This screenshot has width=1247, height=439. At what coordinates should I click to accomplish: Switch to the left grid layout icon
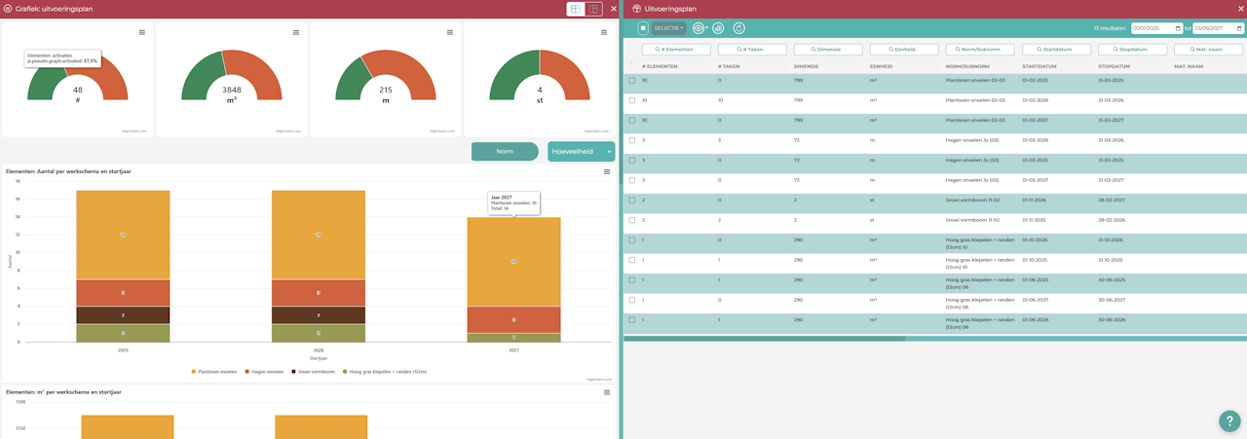click(x=576, y=9)
